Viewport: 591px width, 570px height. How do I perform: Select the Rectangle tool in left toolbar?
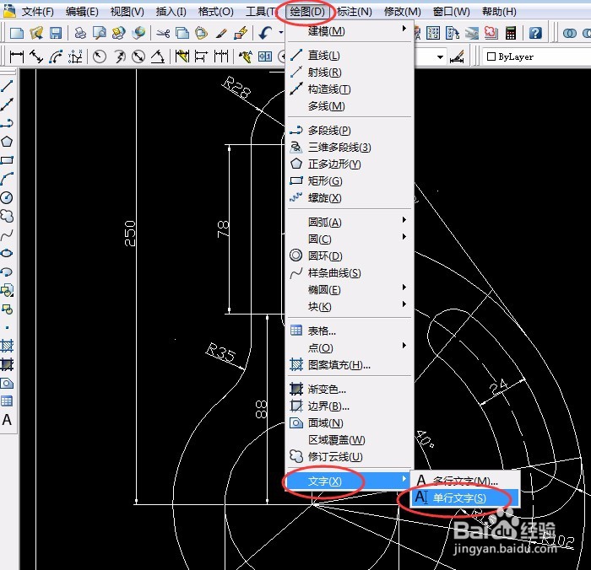(7, 160)
